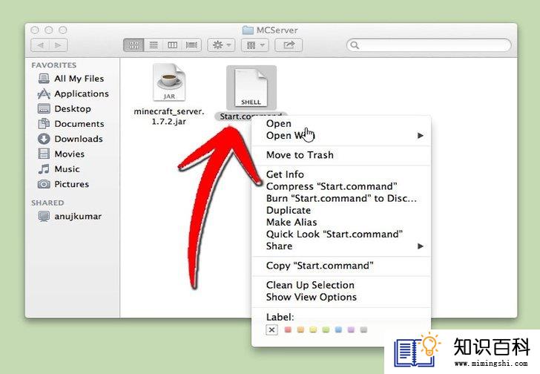The height and width of the screenshot is (374, 540).
Task: Apply the blue label color
Action: point(338,330)
